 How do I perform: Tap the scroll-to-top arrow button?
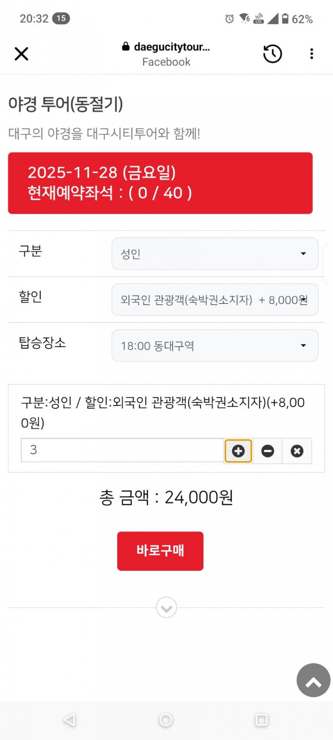pos(313,680)
